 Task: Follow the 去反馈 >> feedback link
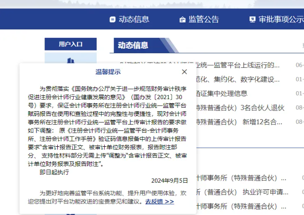[x=160, y=201]
